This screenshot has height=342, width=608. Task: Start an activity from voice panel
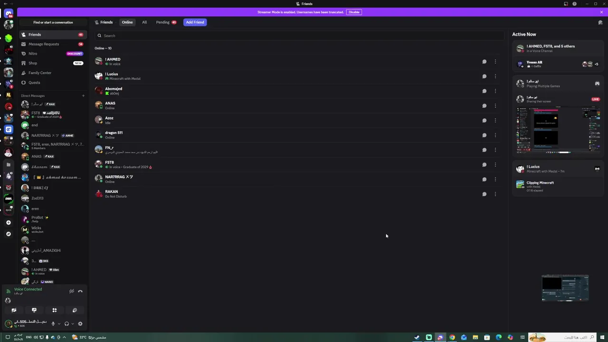click(55, 310)
